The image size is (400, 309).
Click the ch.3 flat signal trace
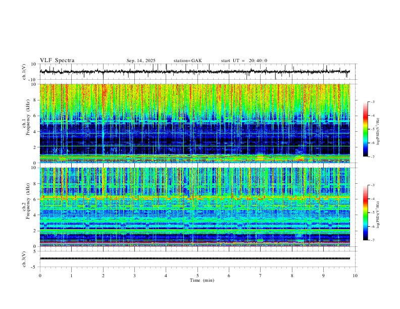[195, 259]
